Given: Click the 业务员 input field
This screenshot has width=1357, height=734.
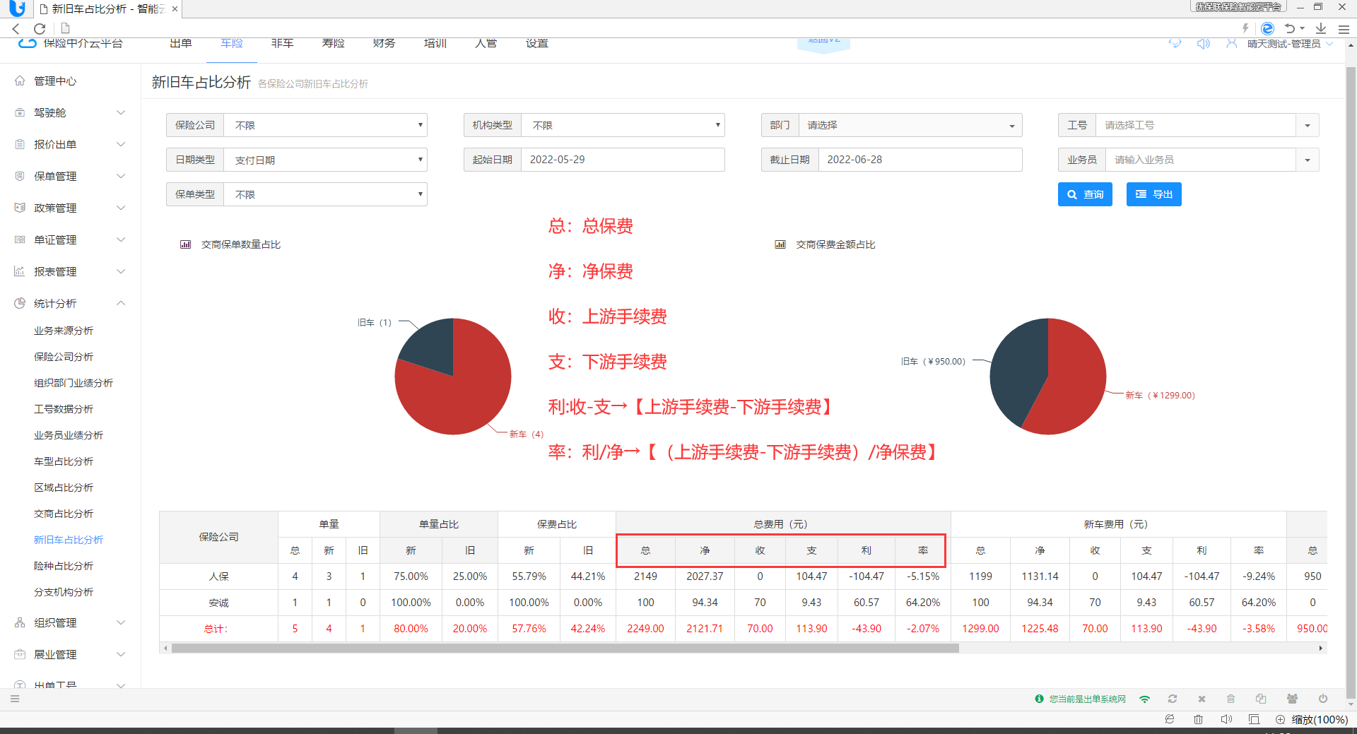Looking at the screenshot, I should point(1201,160).
